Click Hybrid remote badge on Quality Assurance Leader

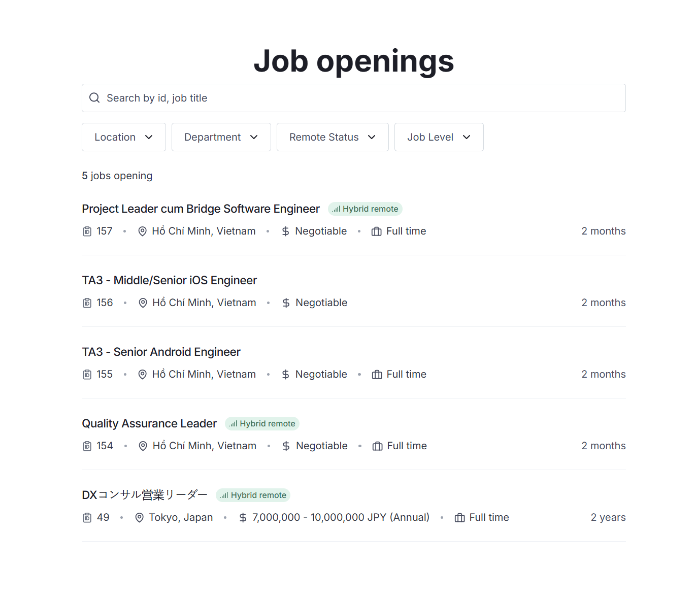pyautogui.click(x=262, y=424)
